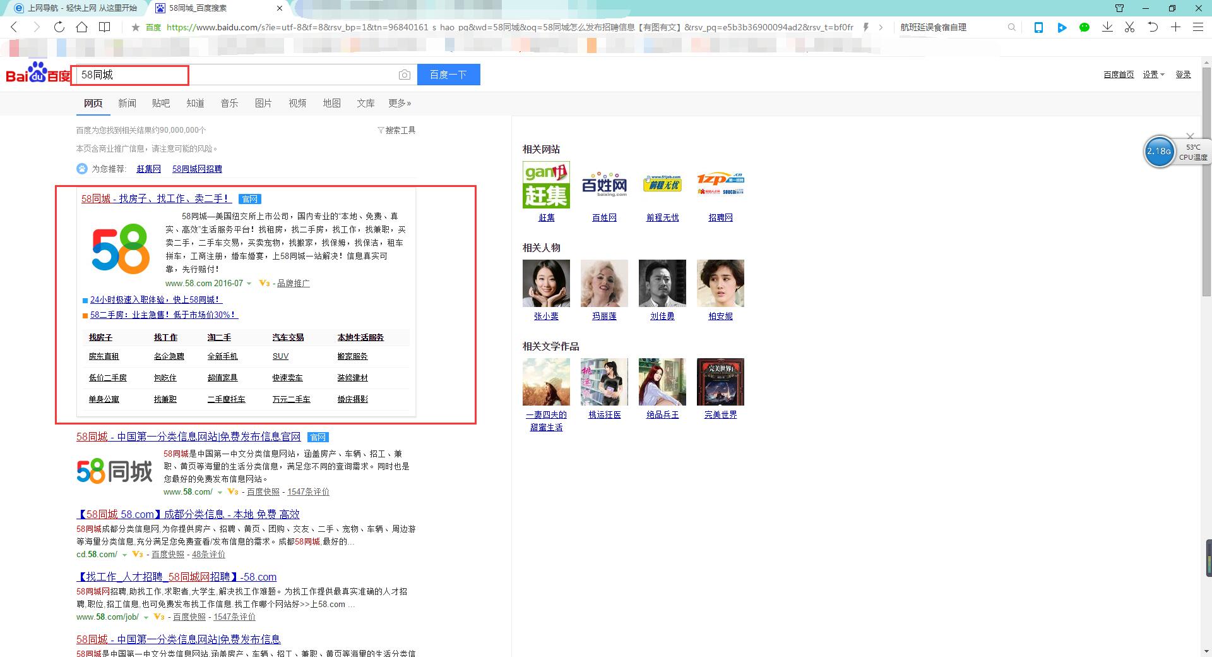Click the Baidu logo
Screen dimensions: 1212x657
38,73
